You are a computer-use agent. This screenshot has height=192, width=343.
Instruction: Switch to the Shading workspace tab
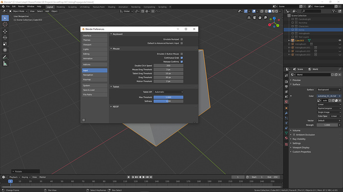coord(111,7)
